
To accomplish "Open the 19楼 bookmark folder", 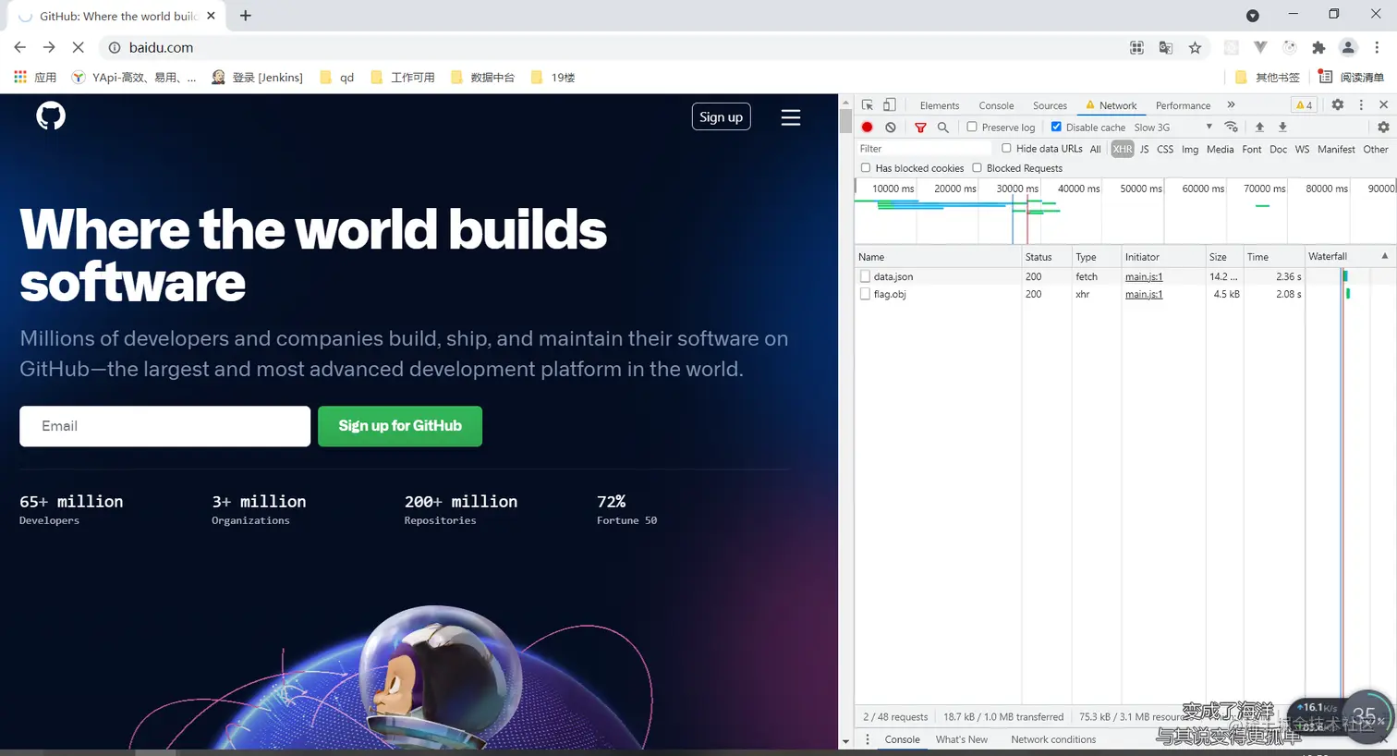I will [553, 78].
